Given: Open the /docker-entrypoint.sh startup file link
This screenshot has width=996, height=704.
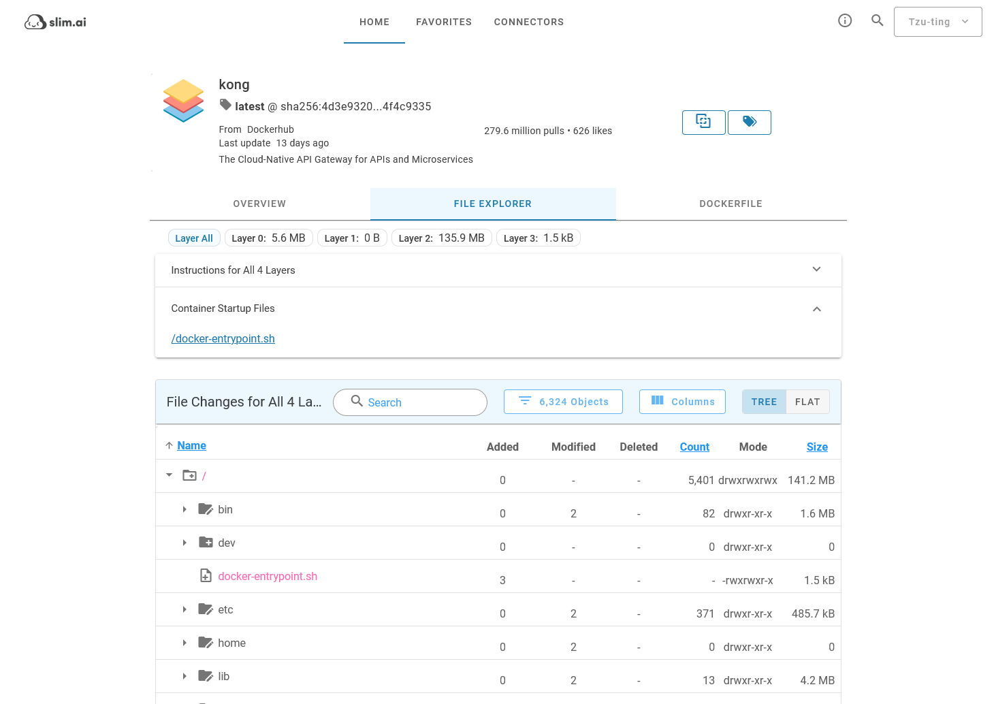Looking at the screenshot, I should pyautogui.click(x=223, y=338).
